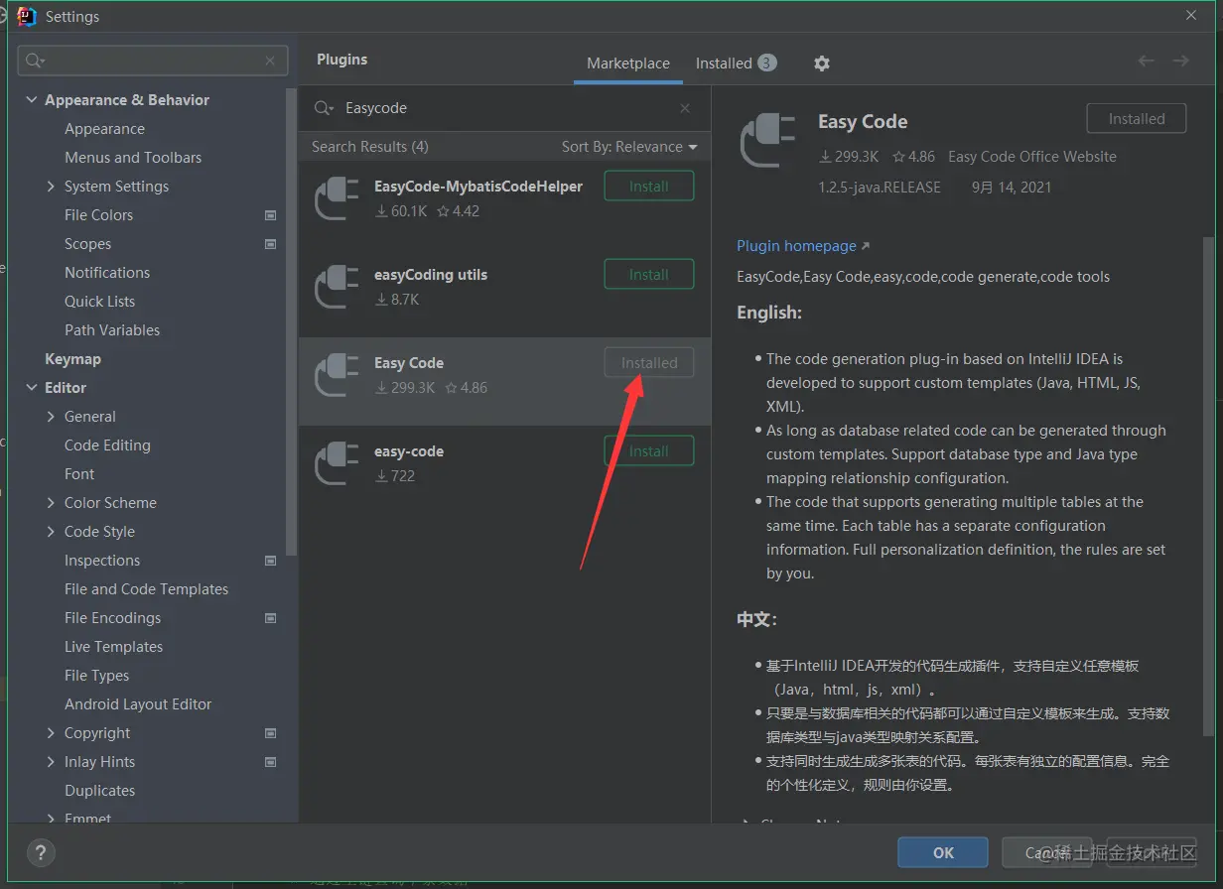
Task: Click the easy-code plugin icon
Action: 337,463
